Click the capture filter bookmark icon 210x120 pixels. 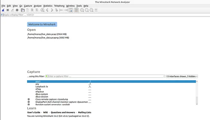(46, 76)
